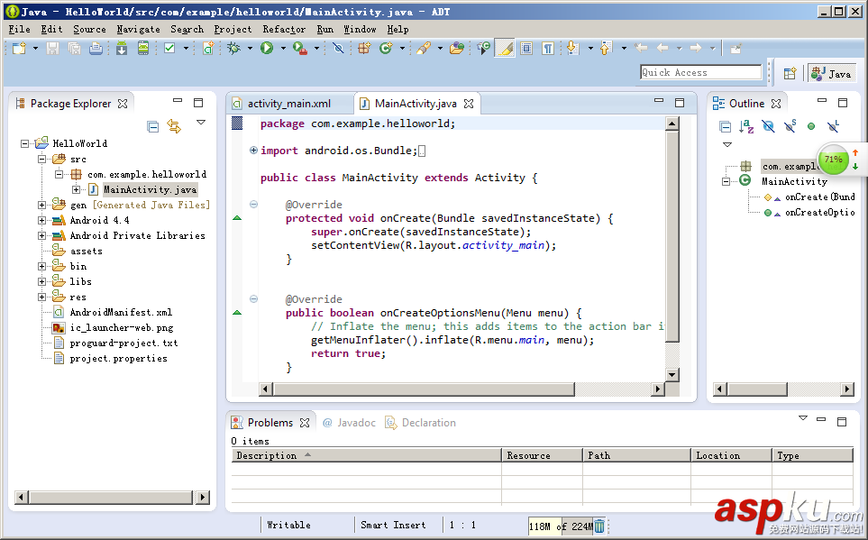Screen dimensions: 868x540
Task: Expand the res folder tree node
Action: (x=42, y=297)
